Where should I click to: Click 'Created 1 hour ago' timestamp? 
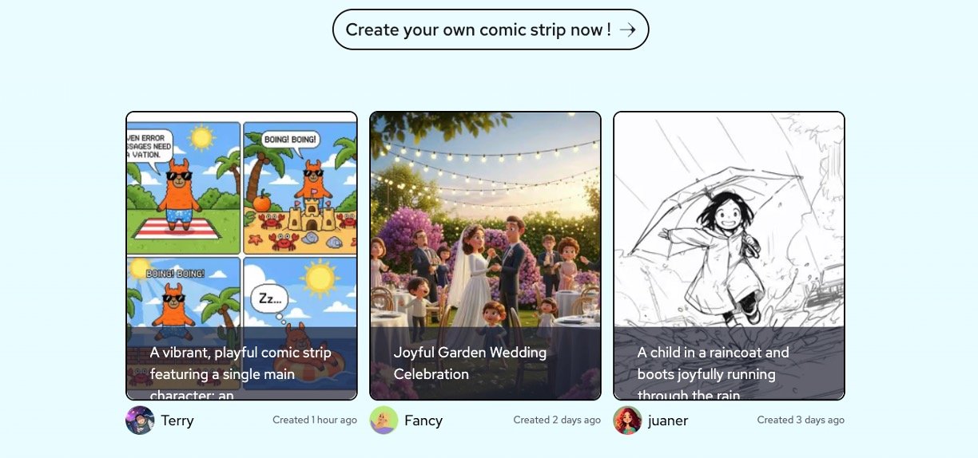(x=315, y=420)
